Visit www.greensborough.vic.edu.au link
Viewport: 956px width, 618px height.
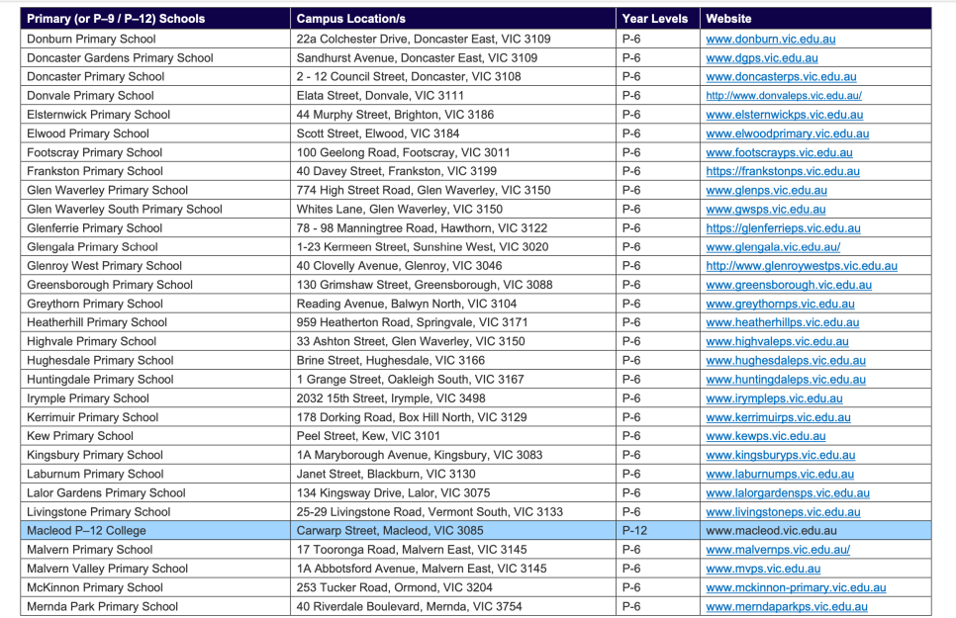point(789,285)
